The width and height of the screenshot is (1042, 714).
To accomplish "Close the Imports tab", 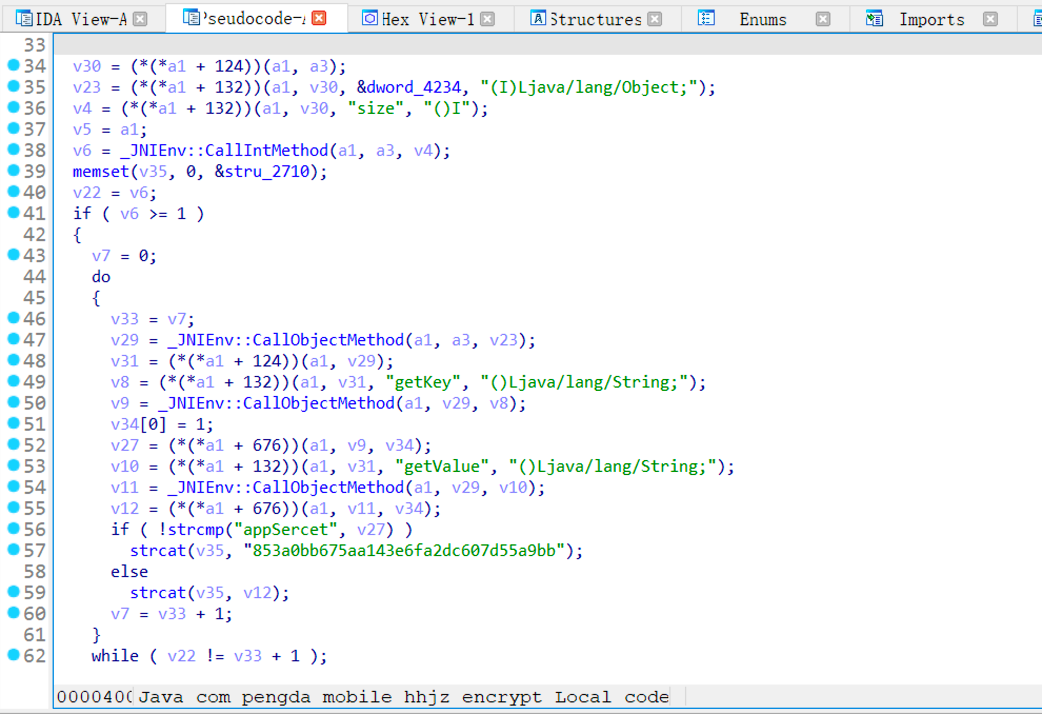I will coord(990,19).
